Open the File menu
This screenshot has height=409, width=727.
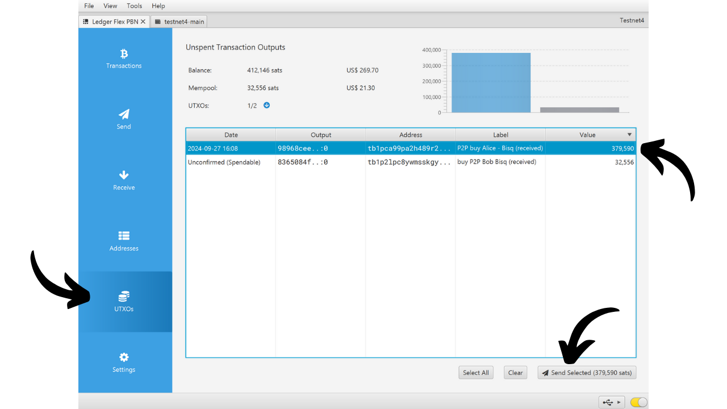89,6
